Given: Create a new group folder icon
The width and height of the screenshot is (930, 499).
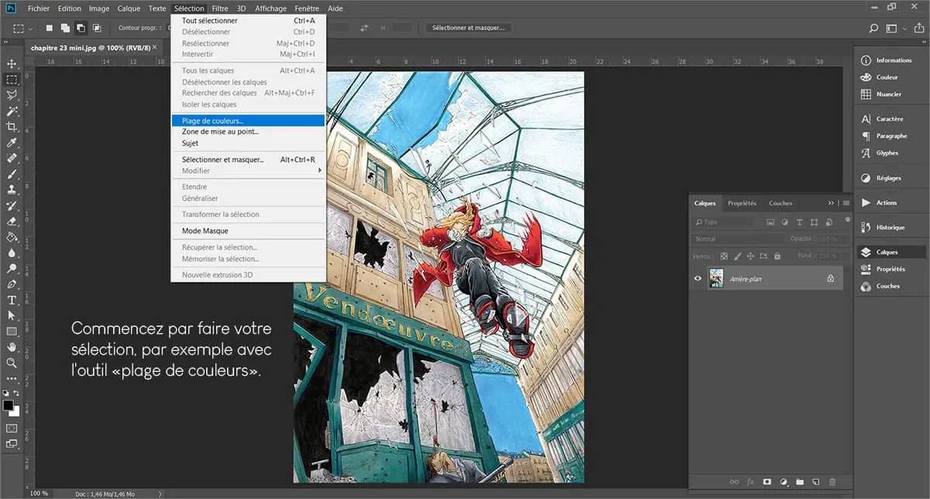Looking at the screenshot, I should point(800,481).
